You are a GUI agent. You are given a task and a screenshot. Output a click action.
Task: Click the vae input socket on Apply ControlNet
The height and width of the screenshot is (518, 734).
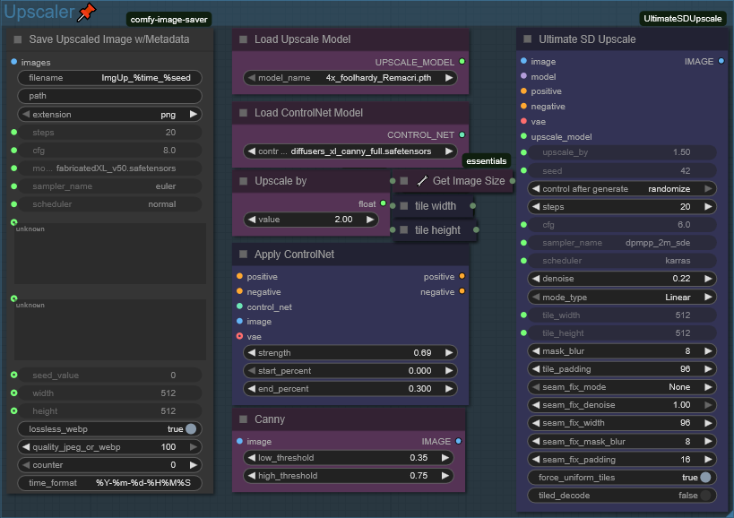pyautogui.click(x=239, y=336)
